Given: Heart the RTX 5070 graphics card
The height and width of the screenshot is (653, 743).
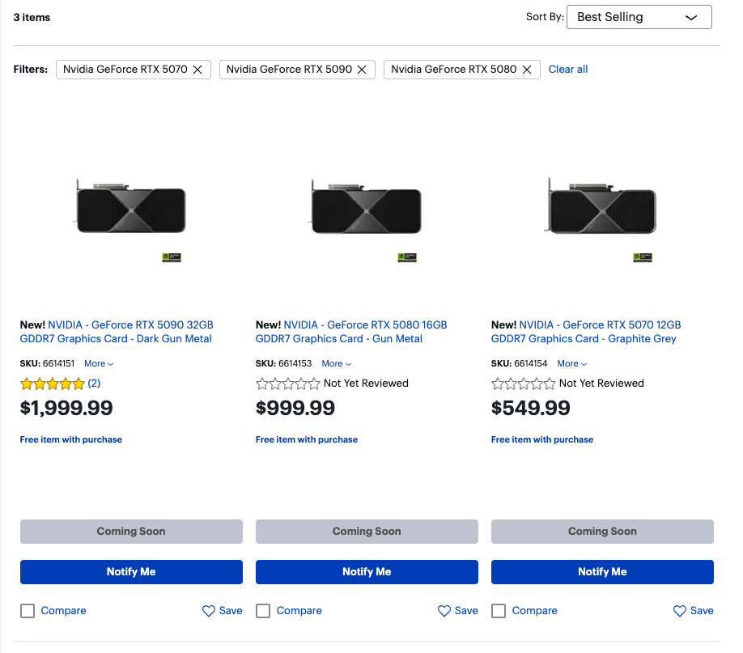Looking at the screenshot, I should [680, 611].
